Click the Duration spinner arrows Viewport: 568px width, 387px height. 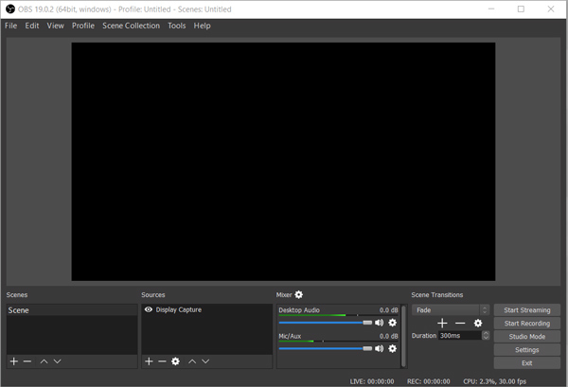pyautogui.click(x=486, y=335)
